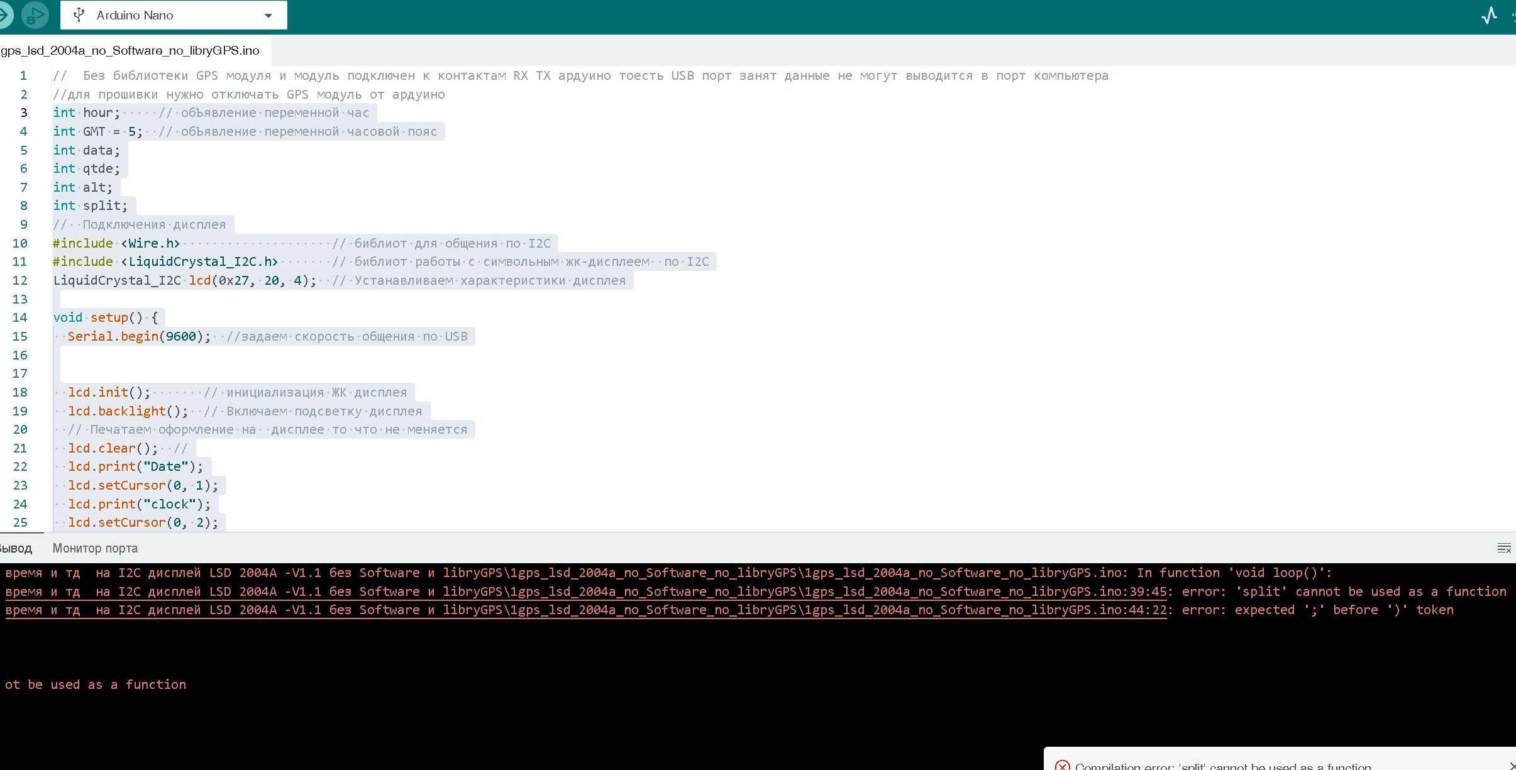Clear output using the lines-x icon
Image resolution: width=1516 pixels, height=770 pixels.
coord(1503,548)
